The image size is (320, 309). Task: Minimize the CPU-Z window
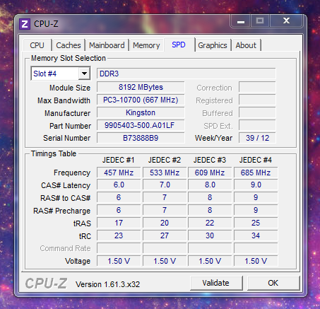pos(241,21)
